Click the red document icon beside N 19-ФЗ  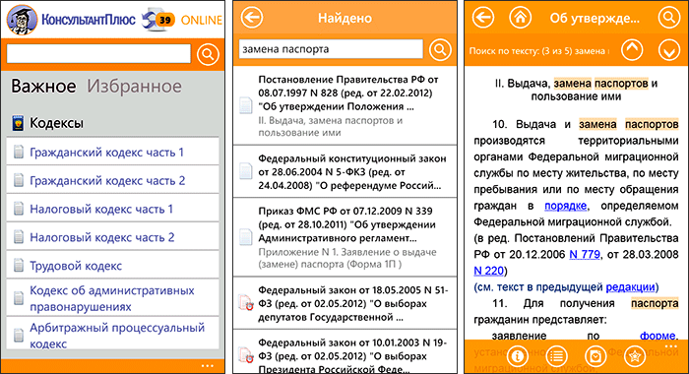pos(246,355)
